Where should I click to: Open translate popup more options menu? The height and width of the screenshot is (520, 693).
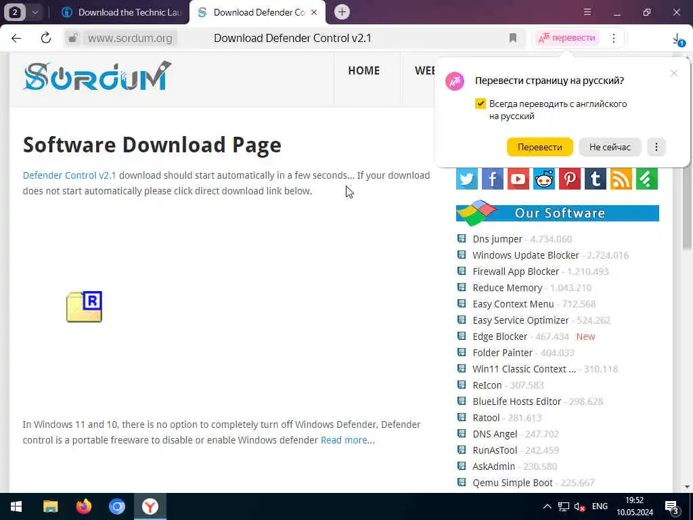[656, 147]
